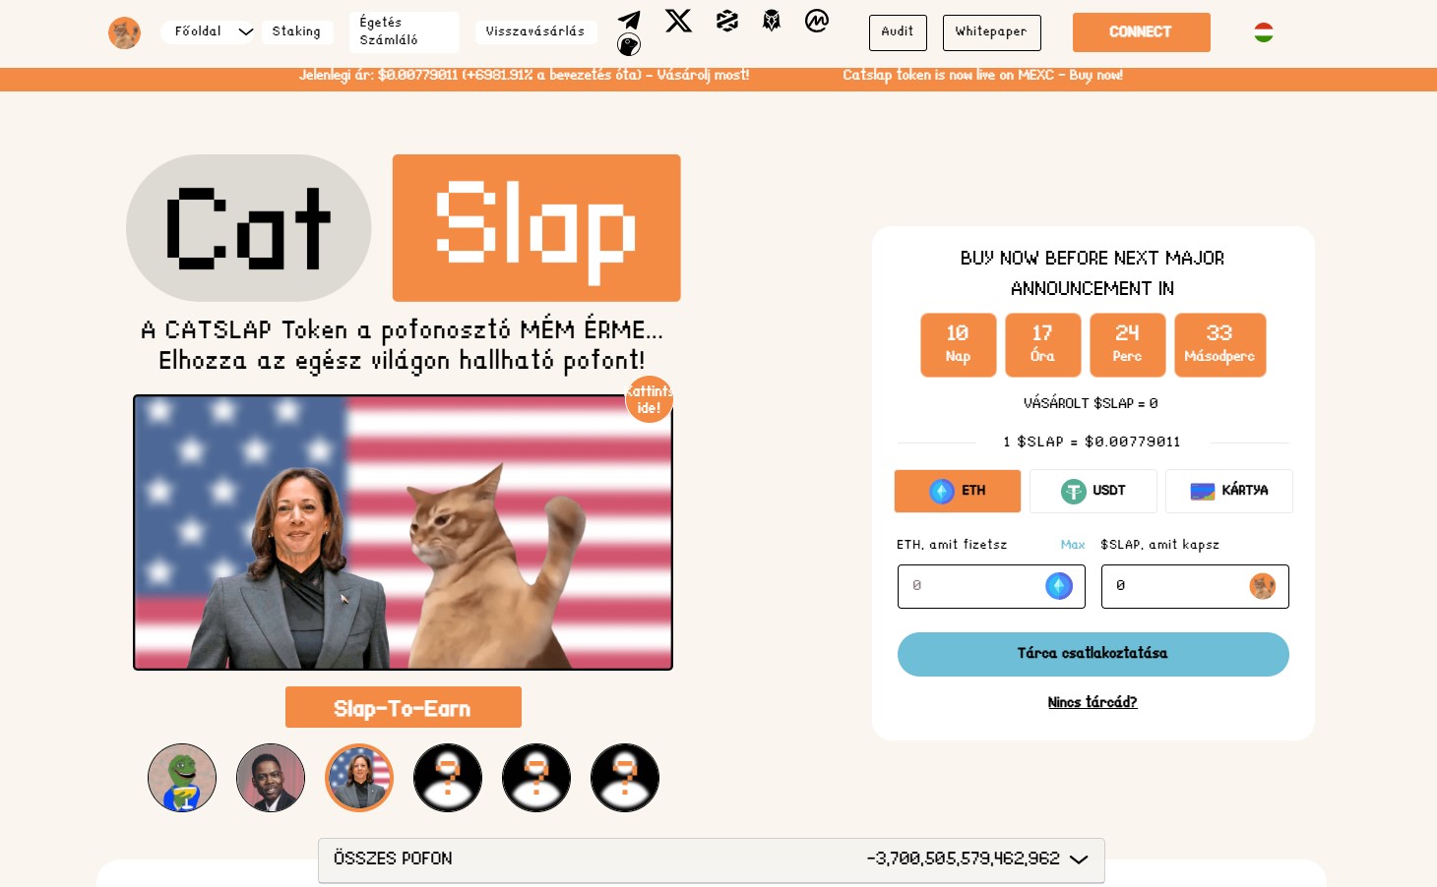Open the Nincs tárcád? link
The height and width of the screenshot is (887, 1437).
point(1093,702)
